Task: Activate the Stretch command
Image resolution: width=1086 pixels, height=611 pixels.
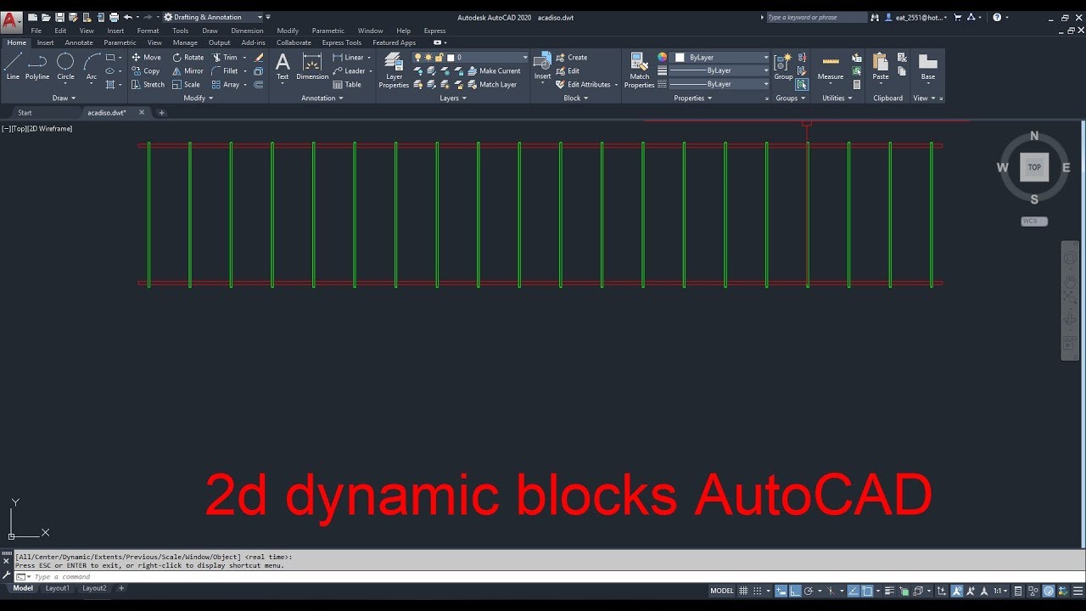Action: pos(148,85)
